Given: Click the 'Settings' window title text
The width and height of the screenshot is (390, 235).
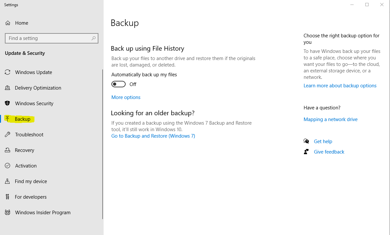Looking at the screenshot, I should point(11,5).
